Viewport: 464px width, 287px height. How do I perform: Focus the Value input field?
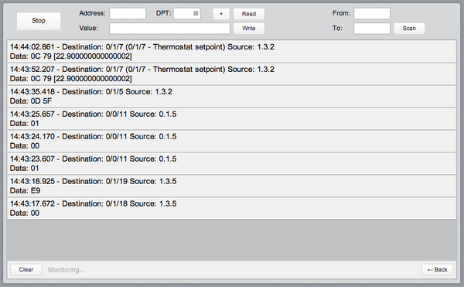point(169,29)
